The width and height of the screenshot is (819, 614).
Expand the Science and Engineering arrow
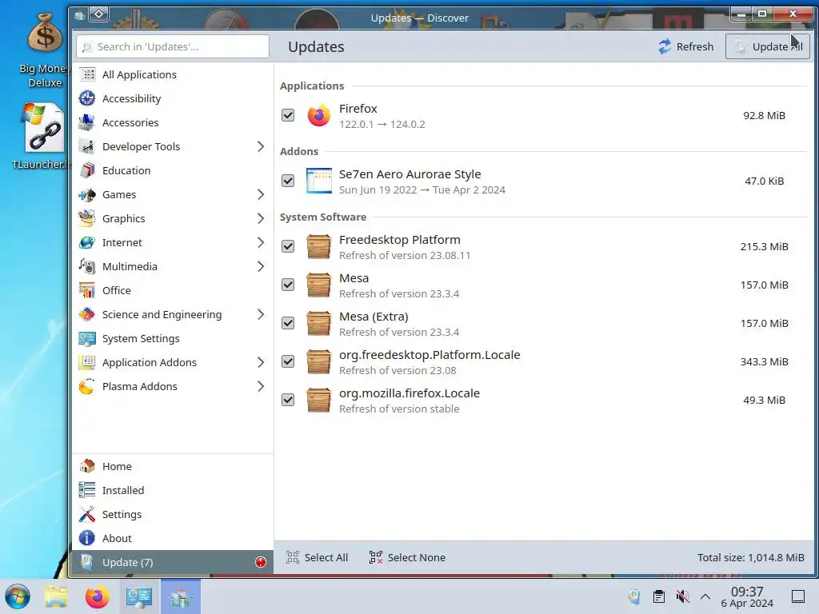(x=261, y=314)
